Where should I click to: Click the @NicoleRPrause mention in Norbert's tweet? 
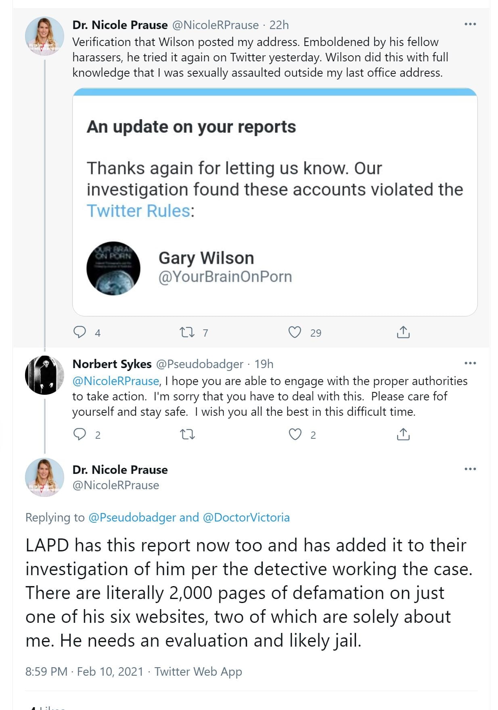pyautogui.click(x=116, y=381)
